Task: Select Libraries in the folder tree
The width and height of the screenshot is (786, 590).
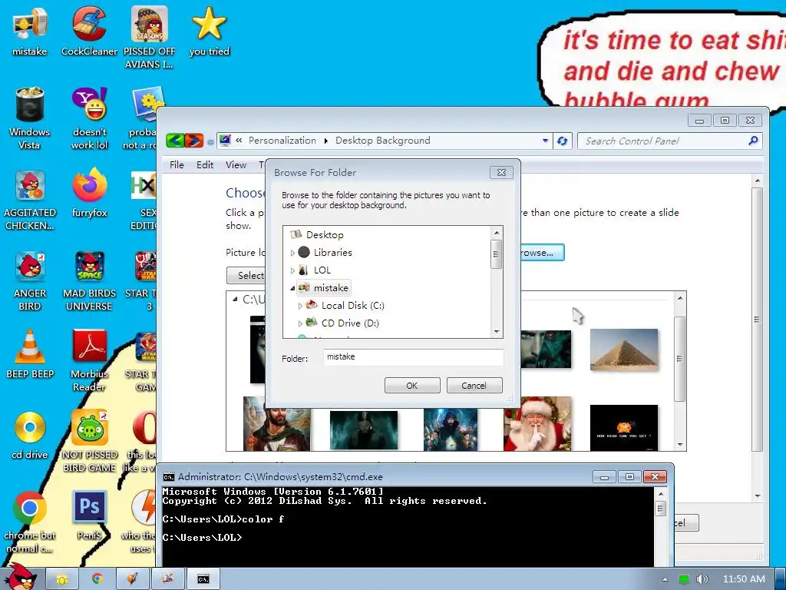Action: coord(333,252)
